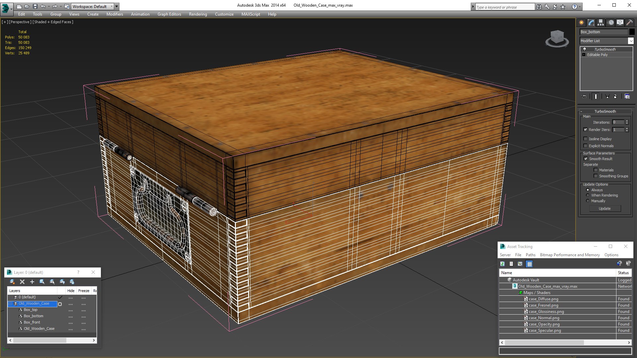This screenshot has width=637, height=358.
Task: Open the Display command panel tab
Action: pyautogui.click(x=620, y=23)
